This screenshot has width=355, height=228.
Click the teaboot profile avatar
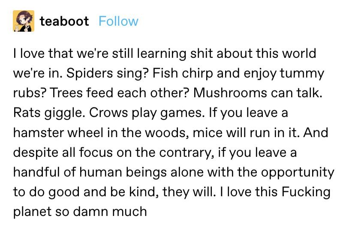tap(24, 21)
